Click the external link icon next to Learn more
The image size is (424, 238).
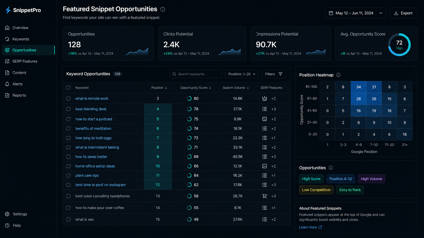320,227
